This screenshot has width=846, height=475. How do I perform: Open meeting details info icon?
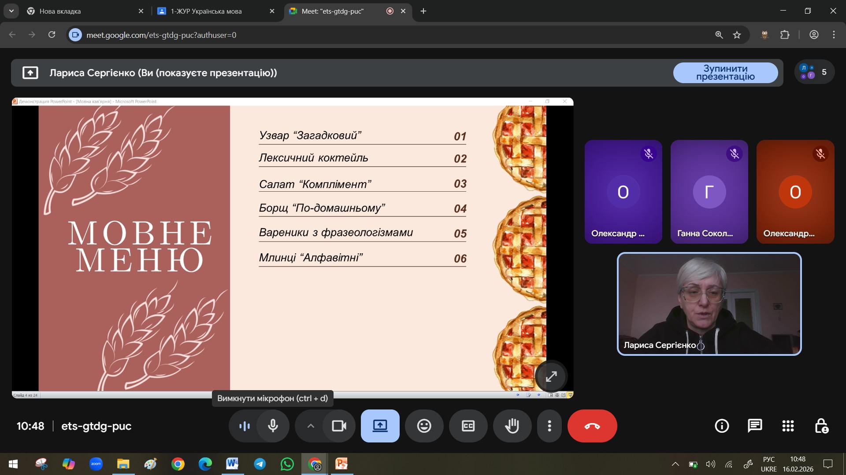click(x=722, y=426)
